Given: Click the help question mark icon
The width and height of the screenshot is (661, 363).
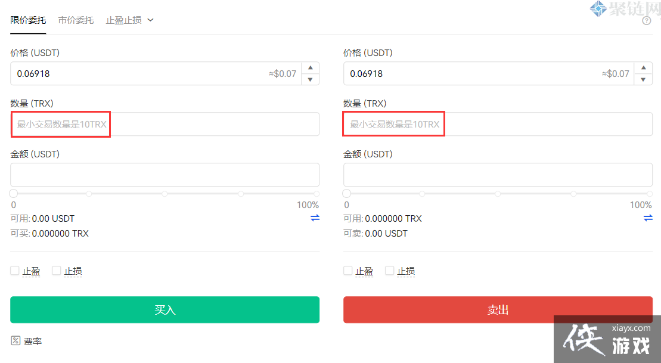Looking at the screenshot, I should 647,21.
